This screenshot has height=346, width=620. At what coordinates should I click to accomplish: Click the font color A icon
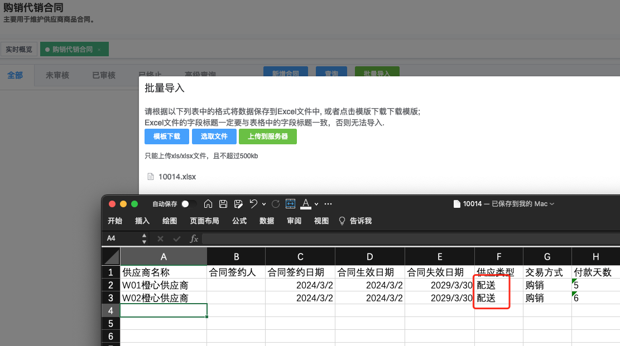305,204
